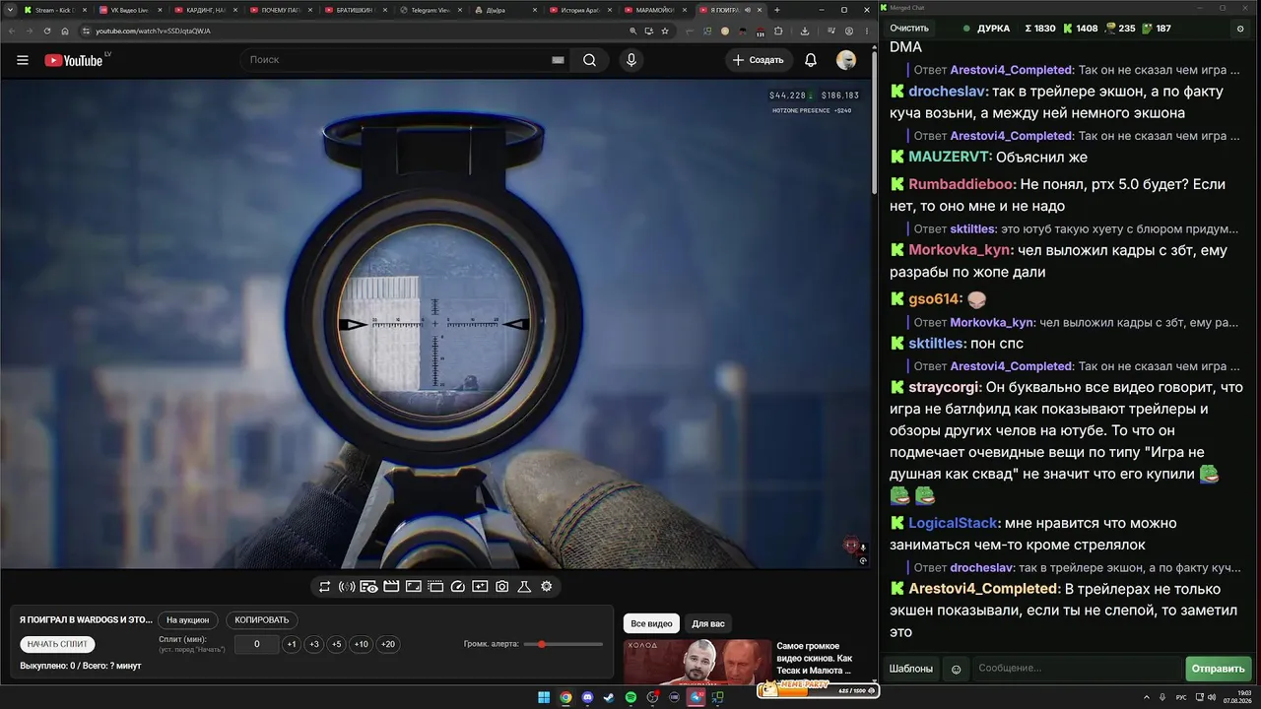Switch to the Telegram browser tab
1261x709 pixels.
coord(430,10)
